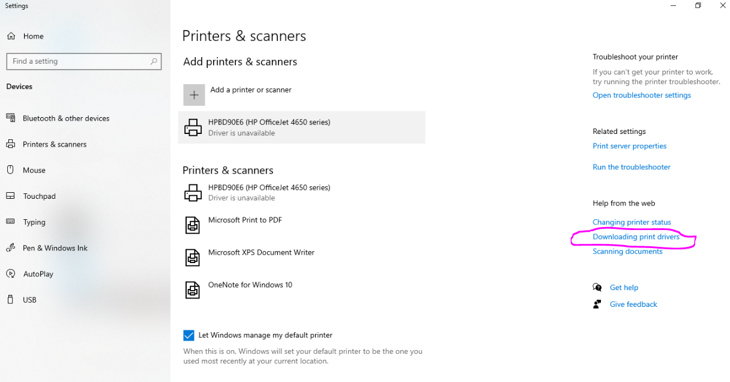
Task: Click the Home icon in the sidebar
Action: [x=11, y=36]
